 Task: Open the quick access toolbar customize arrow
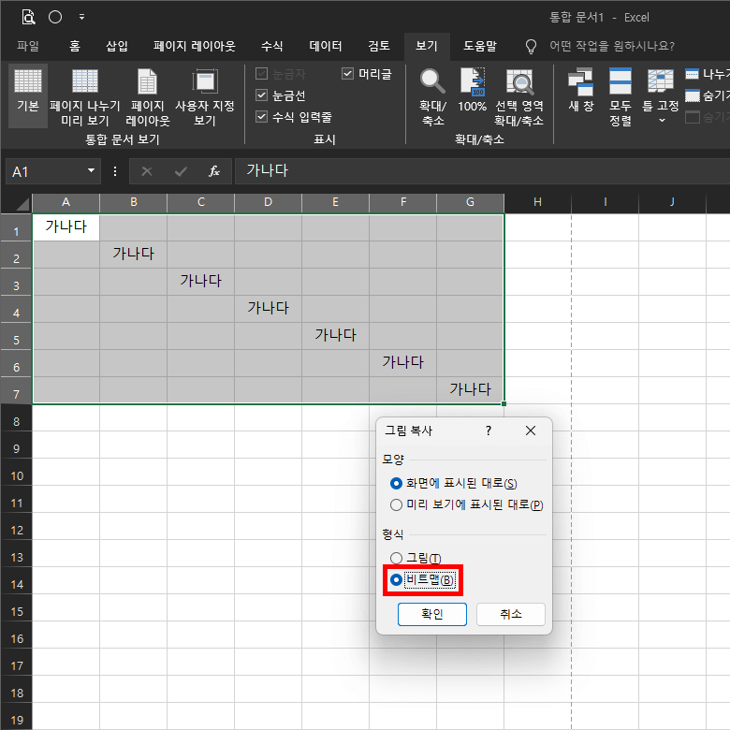(82, 17)
